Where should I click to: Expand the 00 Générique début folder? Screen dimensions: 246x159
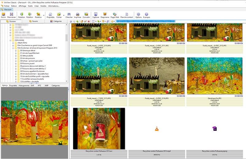click(x=16, y=51)
